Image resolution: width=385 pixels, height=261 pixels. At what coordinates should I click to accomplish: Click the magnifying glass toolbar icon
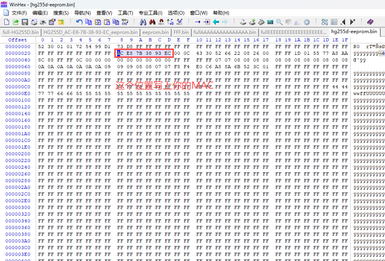coord(279,22)
